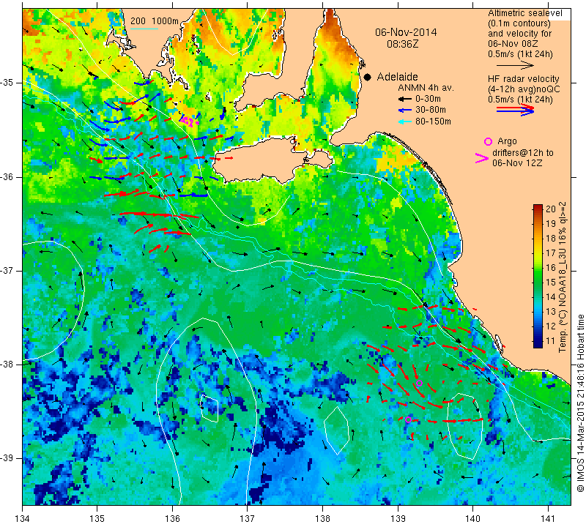Screen dimensions: 586x527
Task: Click the black Adelaide location dot
Action: [x=368, y=77]
